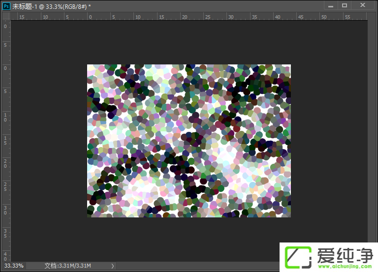Click the vertical ruler on the left
This screenshot has height=272, width=378.
[5, 138]
